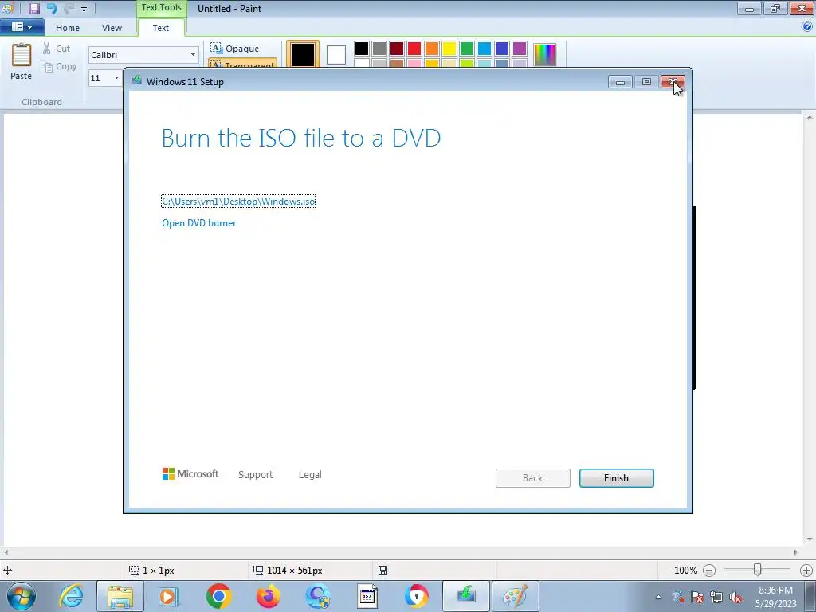Click the selection size icon in status bar
This screenshot has height=612, width=816.
pyautogui.click(x=134, y=570)
